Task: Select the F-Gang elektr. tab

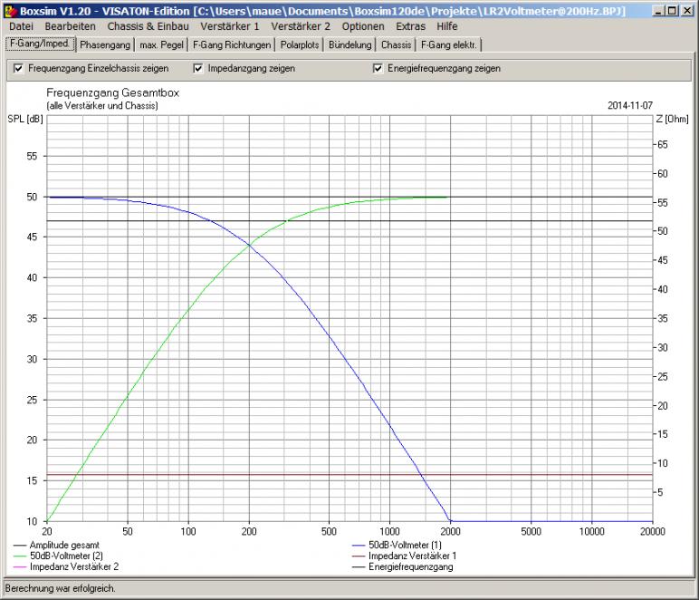Action: pyautogui.click(x=449, y=44)
